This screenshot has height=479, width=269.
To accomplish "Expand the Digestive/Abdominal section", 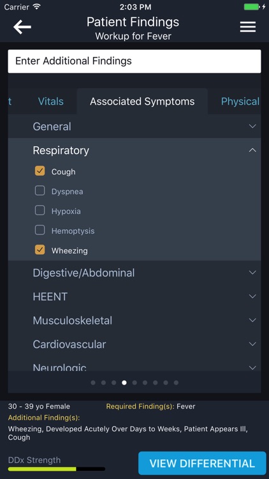I will (134, 273).
